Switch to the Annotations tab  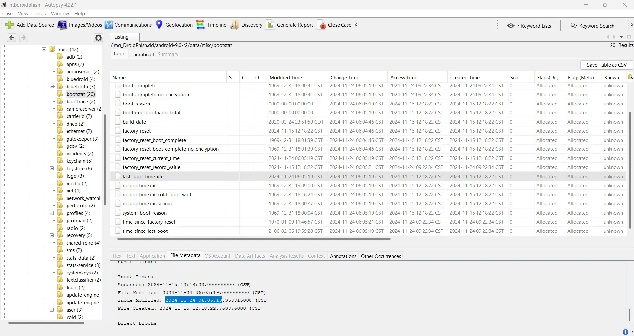point(343,256)
